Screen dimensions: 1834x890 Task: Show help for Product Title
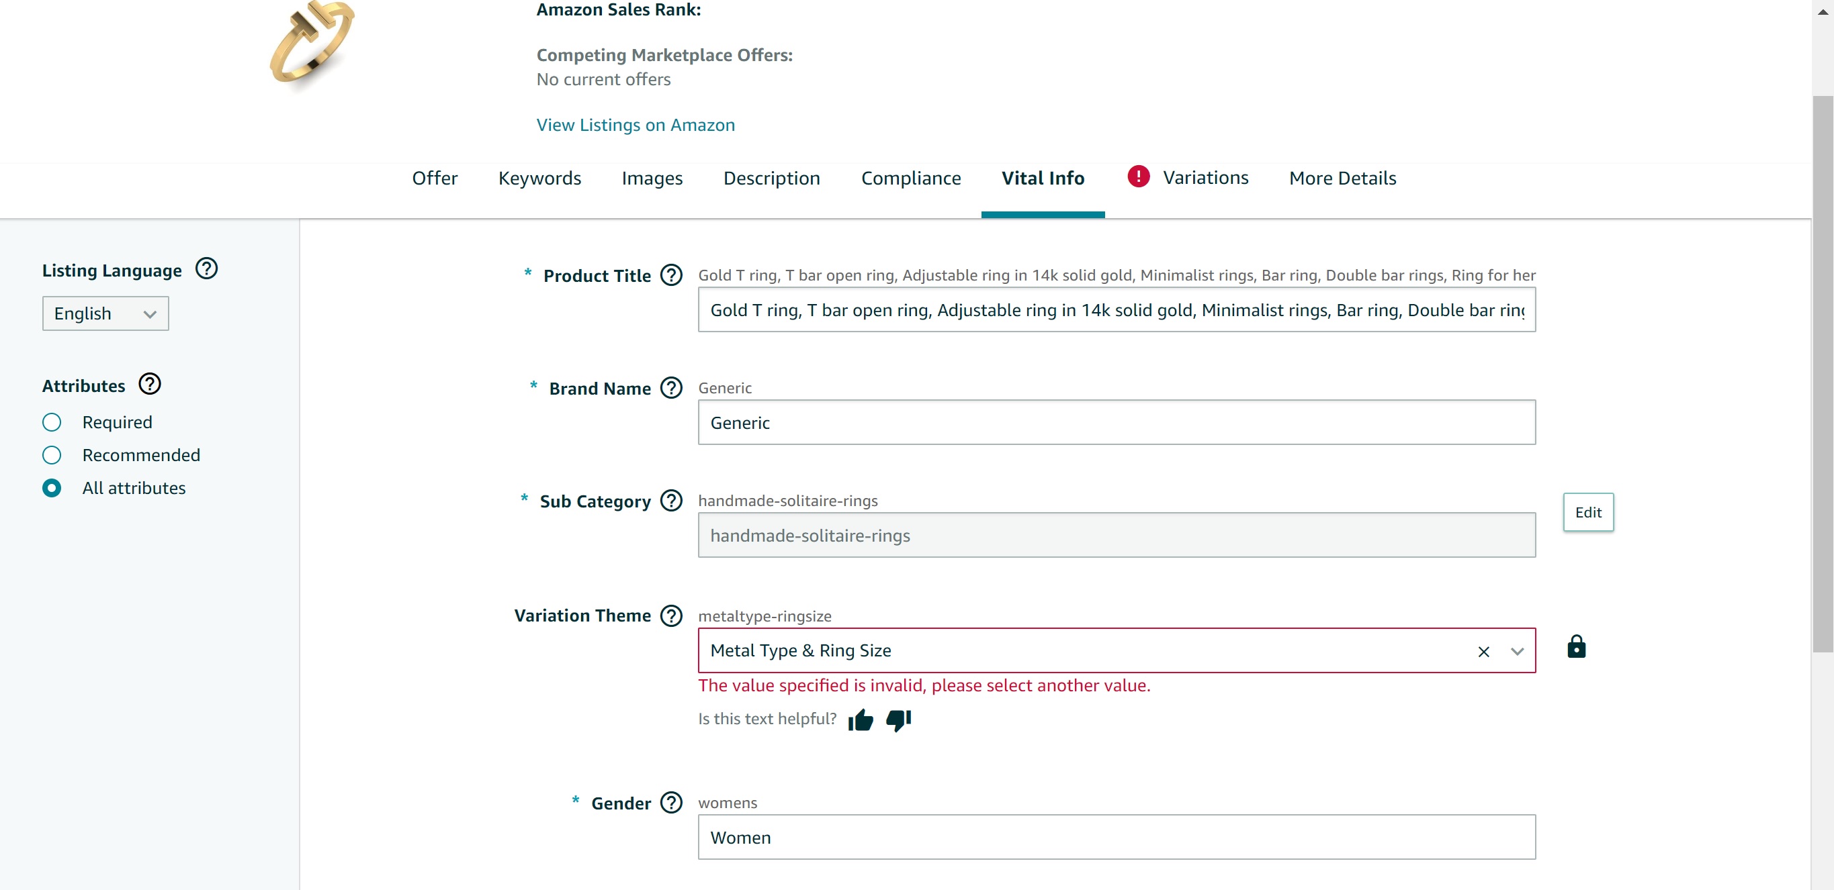[671, 275]
